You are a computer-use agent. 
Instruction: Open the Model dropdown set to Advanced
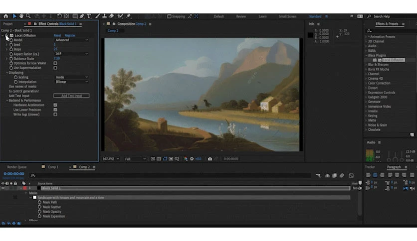pos(71,40)
